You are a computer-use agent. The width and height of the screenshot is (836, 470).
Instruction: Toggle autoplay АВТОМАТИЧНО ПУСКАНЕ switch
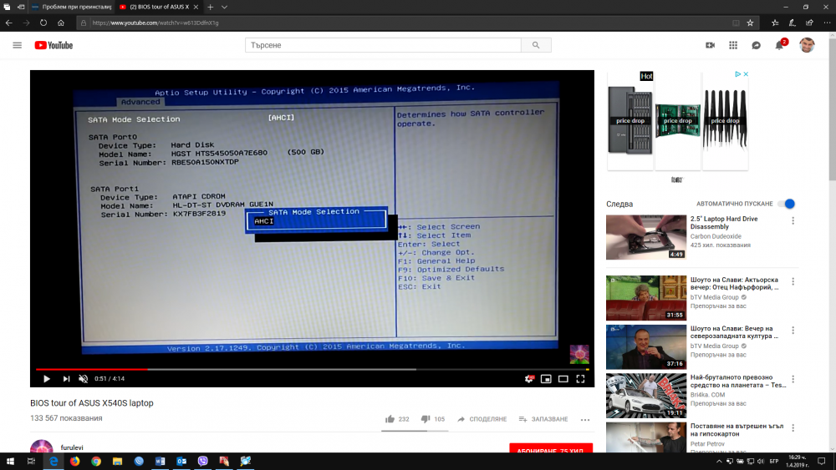coord(786,204)
